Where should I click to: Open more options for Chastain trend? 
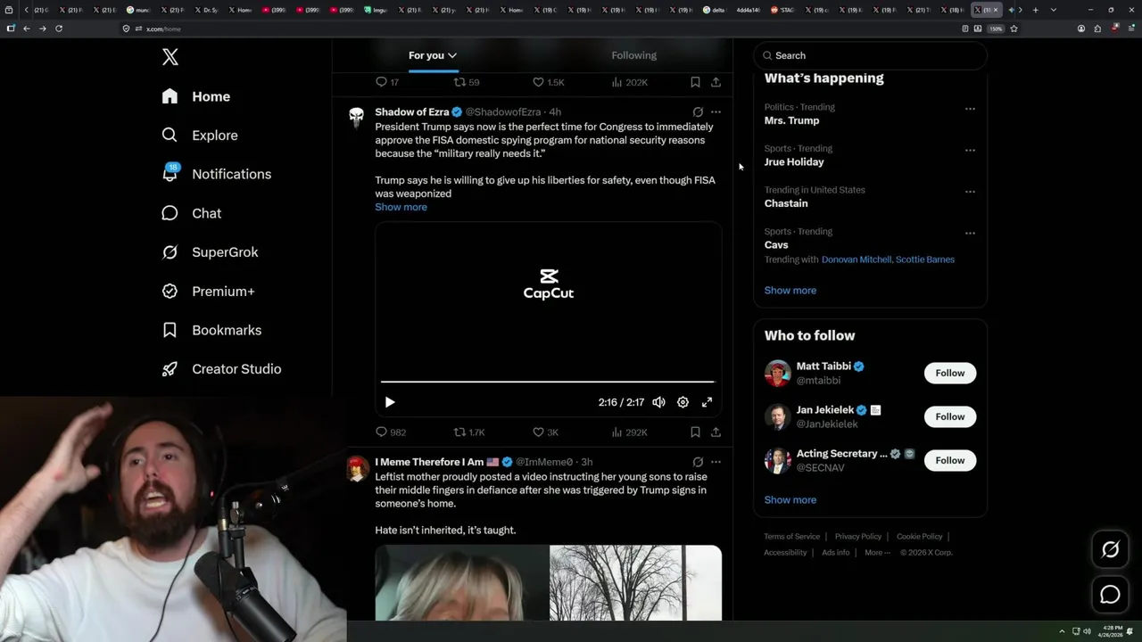970,192
